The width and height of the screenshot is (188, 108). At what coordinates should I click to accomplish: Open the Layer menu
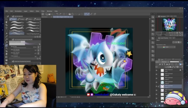click(26, 11)
